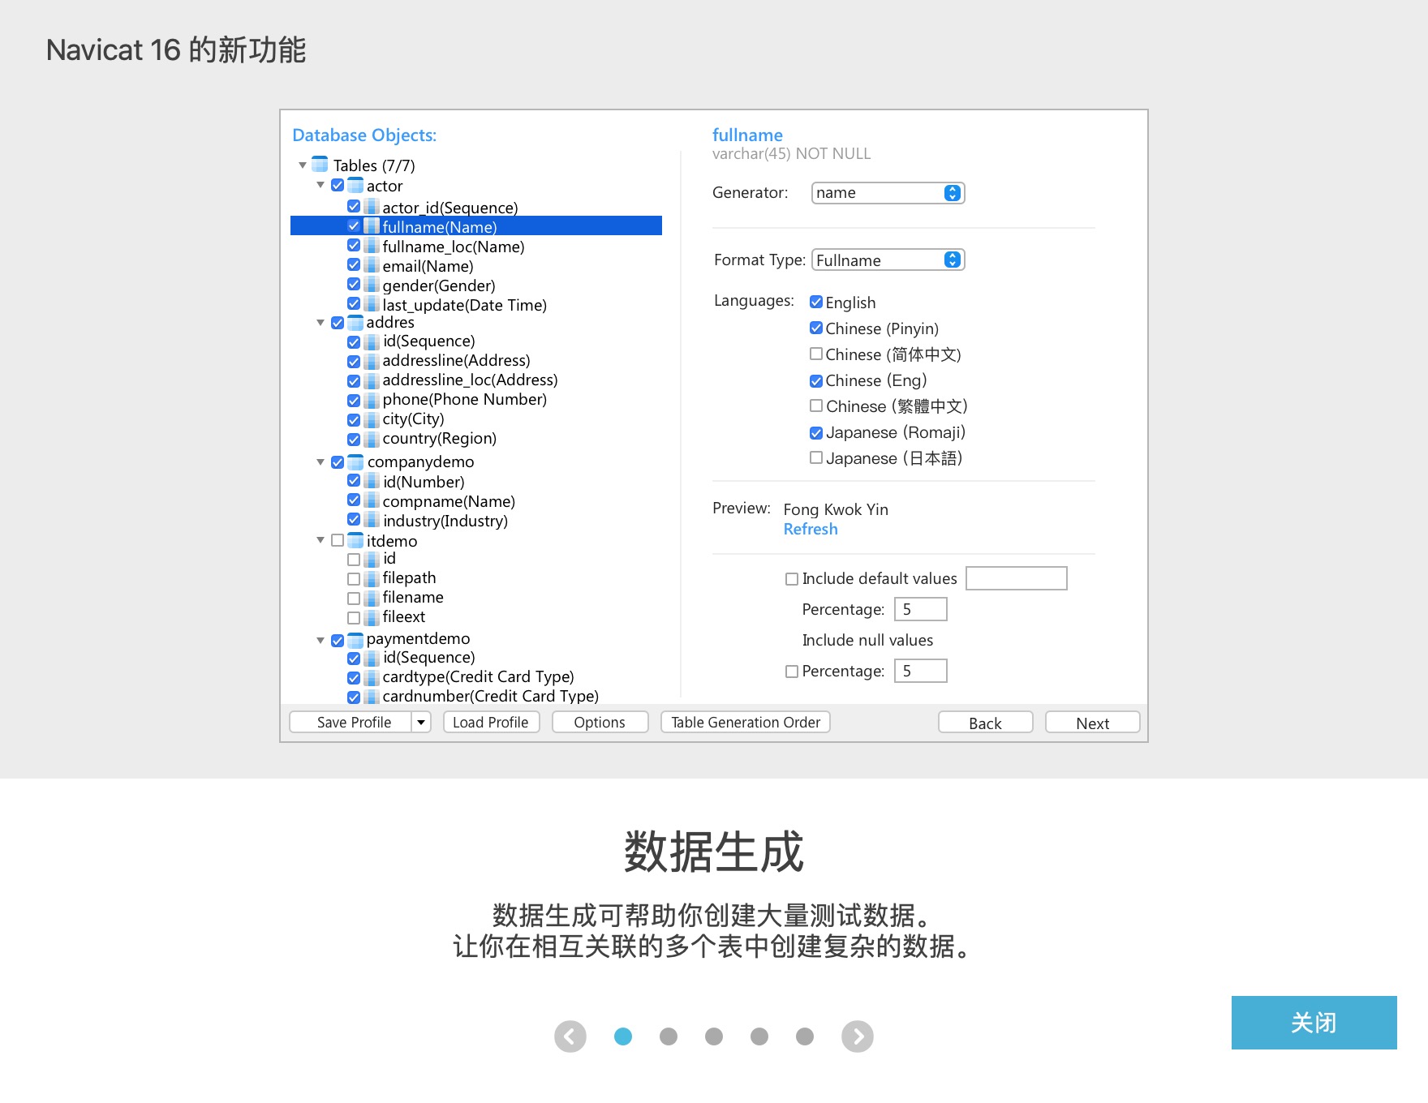Click the table icon next to itdemo
The image size is (1428, 1103).
point(357,541)
